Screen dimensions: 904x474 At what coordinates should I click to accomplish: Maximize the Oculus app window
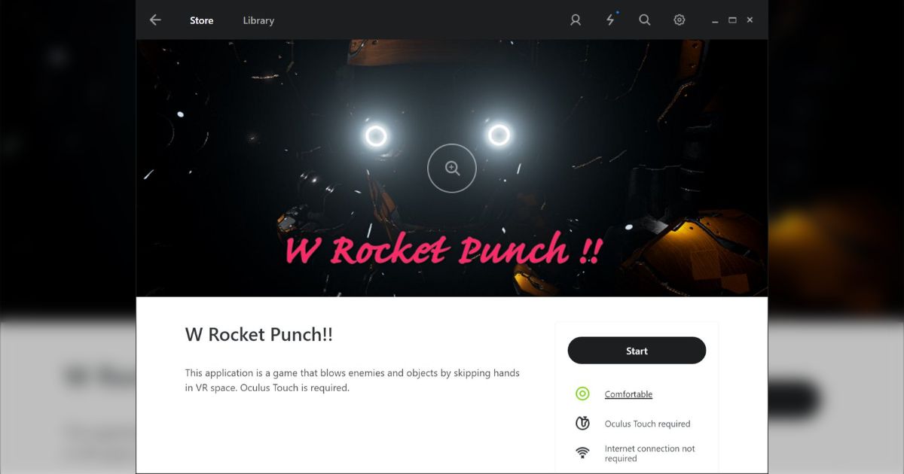732,20
